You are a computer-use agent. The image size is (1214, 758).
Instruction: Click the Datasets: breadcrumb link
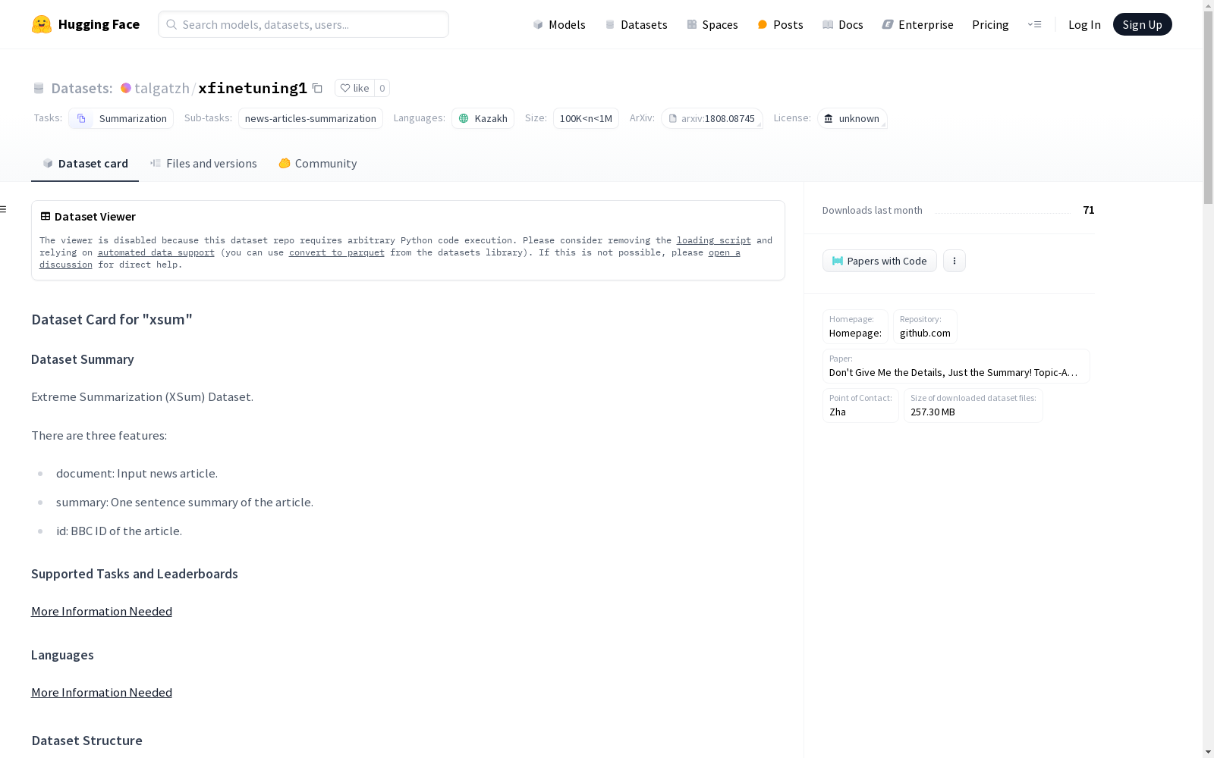click(82, 88)
